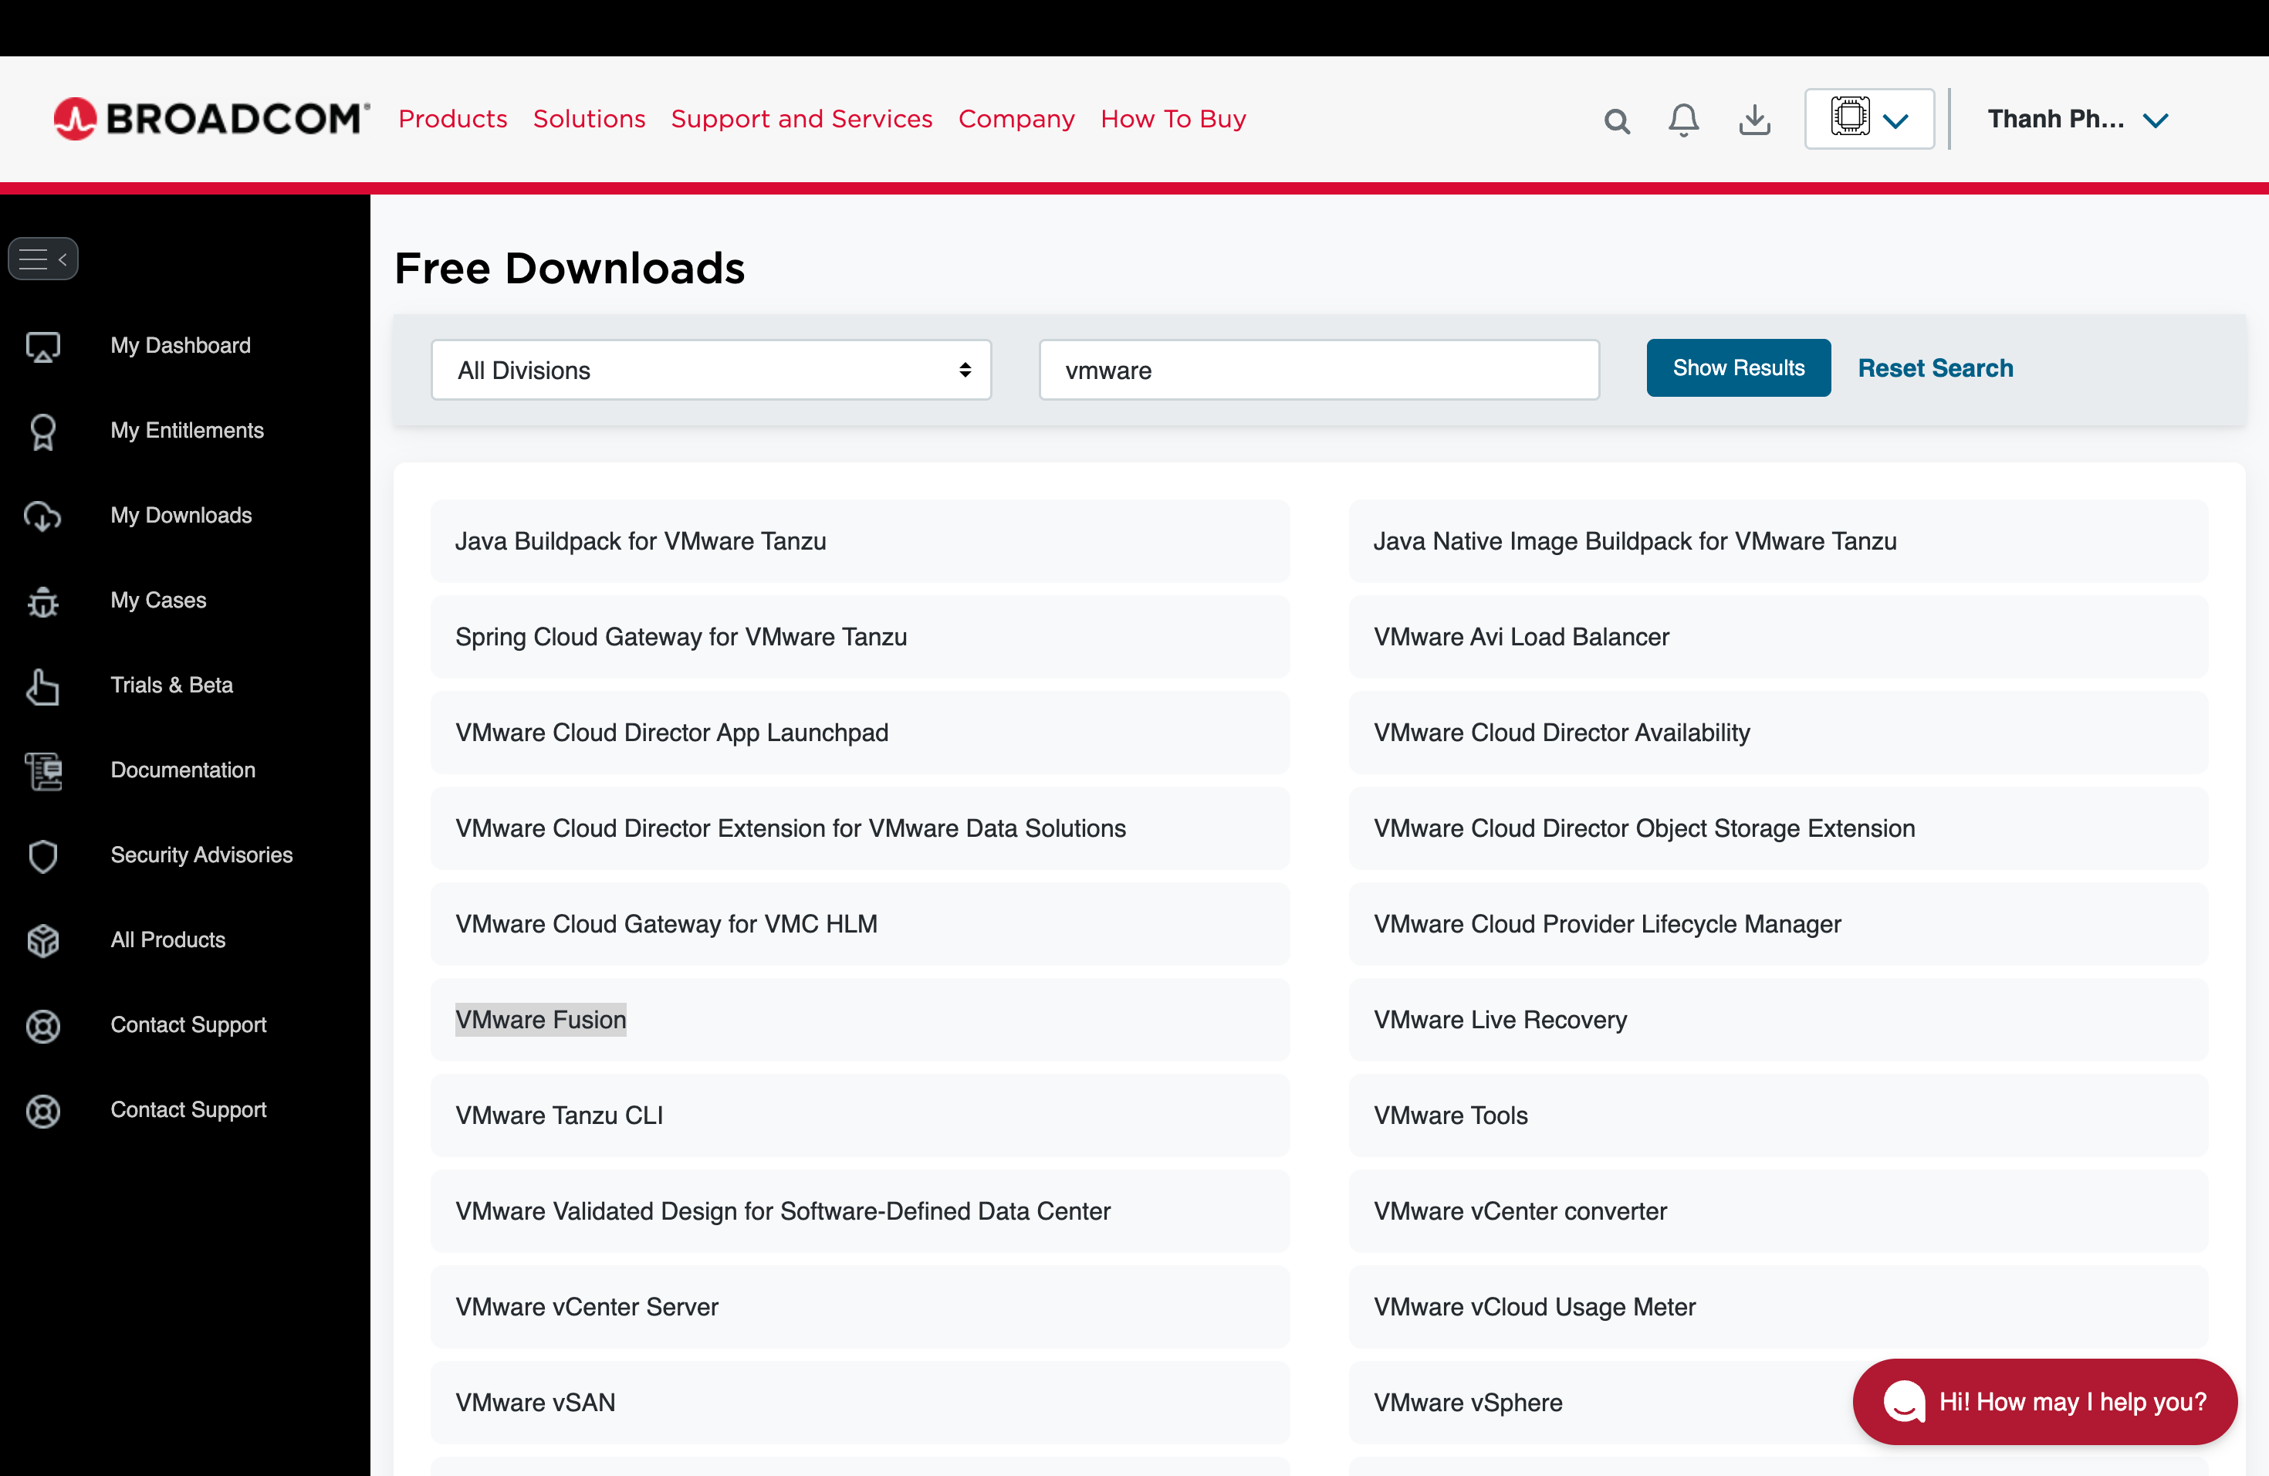Go to My Dashboard in sidebar
Image resolution: width=2269 pixels, height=1476 pixels.
click(x=181, y=345)
